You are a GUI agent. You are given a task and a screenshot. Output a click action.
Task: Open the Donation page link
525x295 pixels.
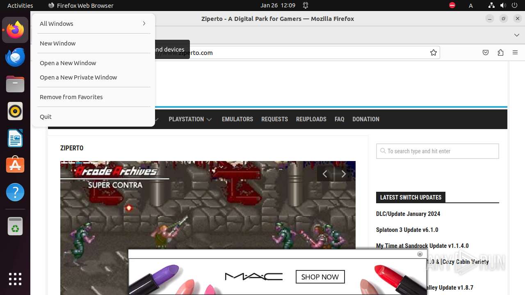click(366, 119)
